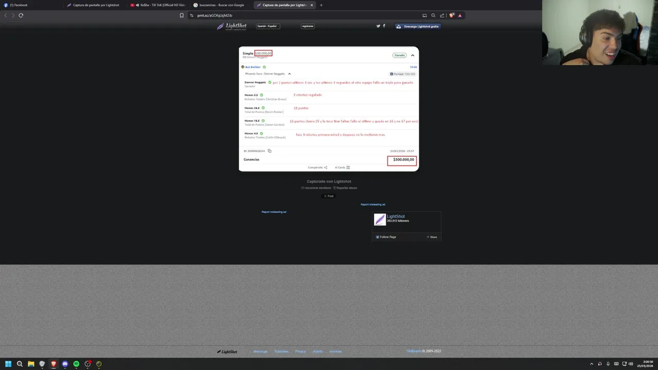Open site settings icon beside the URL

[x=192, y=15]
